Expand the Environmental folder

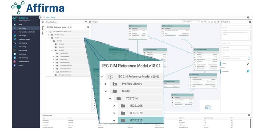click(x=53, y=57)
